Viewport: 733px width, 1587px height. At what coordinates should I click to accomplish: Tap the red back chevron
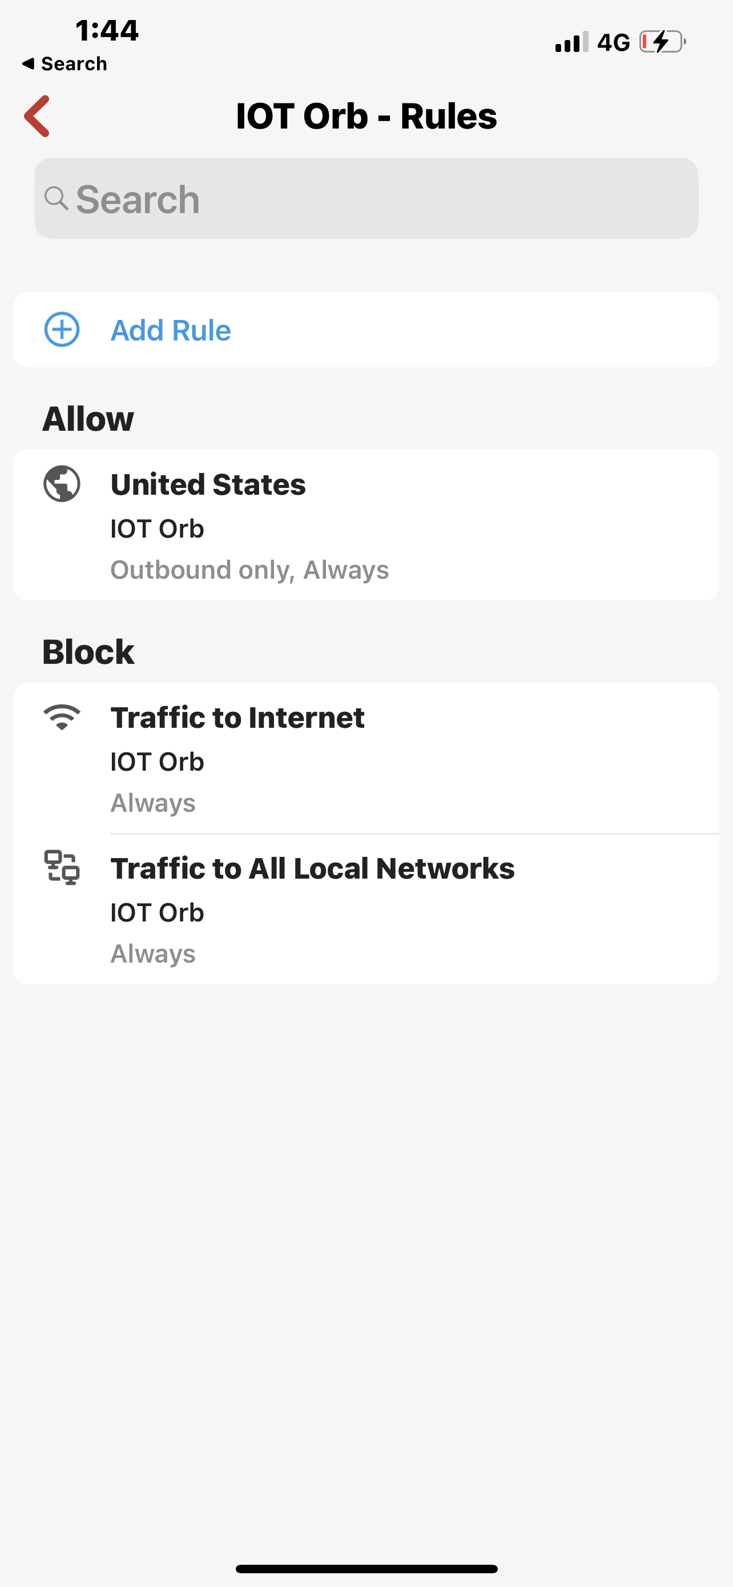click(37, 116)
